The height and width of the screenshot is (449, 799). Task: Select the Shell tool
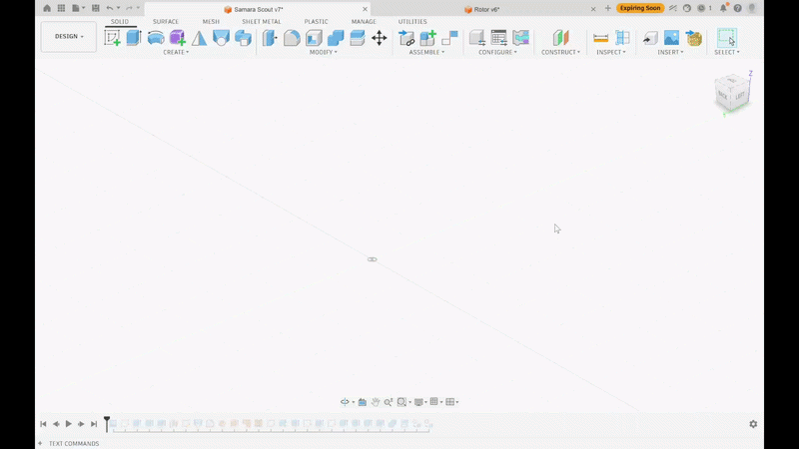click(x=314, y=38)
